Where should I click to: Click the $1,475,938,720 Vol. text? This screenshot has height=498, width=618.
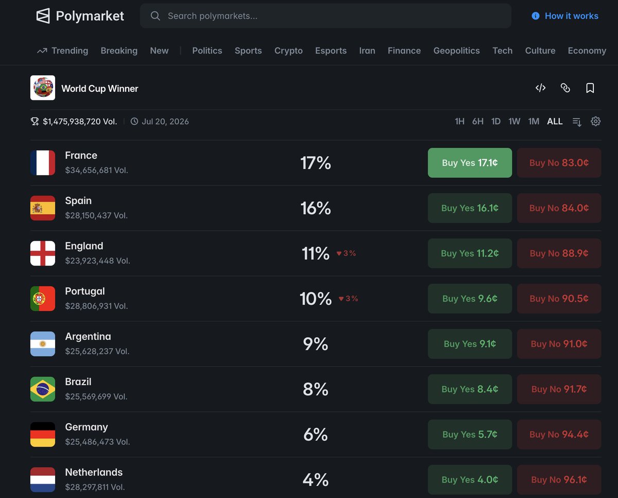[80, 122]
